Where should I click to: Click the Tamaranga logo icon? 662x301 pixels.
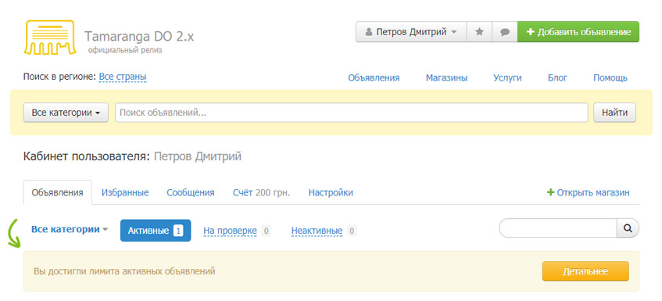[x=50, y=38]
